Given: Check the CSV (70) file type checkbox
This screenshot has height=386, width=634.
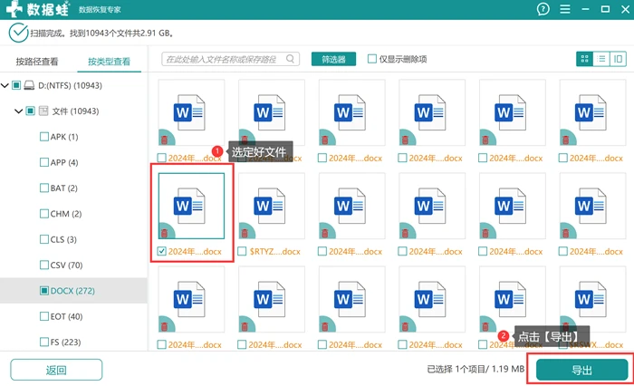Looking at the screenshot, I should pyautogui.click(x=44, y=265).
